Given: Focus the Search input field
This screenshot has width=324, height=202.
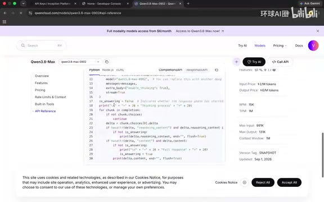Looking at the screenshot, I should (42, 45).
